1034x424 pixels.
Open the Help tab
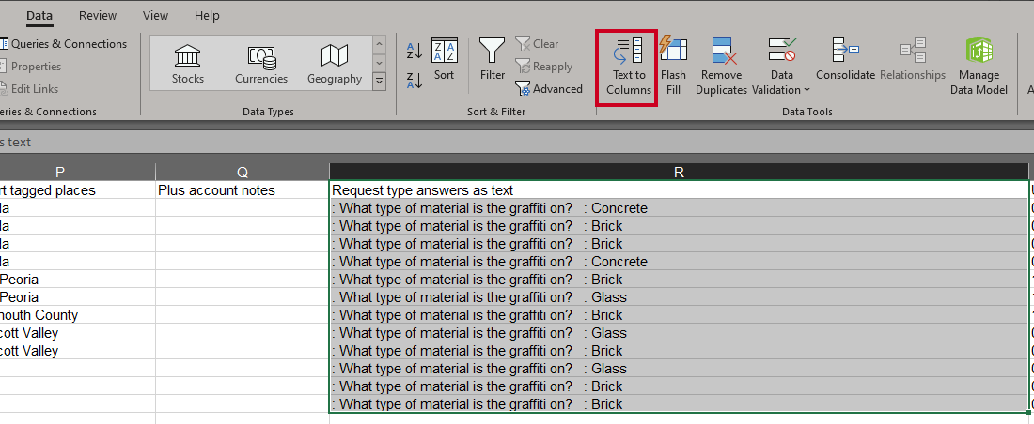click(x=207, y=15)
